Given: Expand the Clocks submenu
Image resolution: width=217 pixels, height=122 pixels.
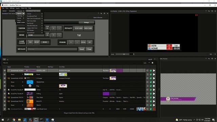Looking at the screenshot, I should [x=35, y=14].
